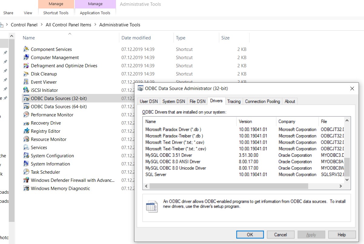Image resolution: width=364 pixels, height=244 pixels.
Task: Select the Performance Monitor icon
Action: pos(26,115)
